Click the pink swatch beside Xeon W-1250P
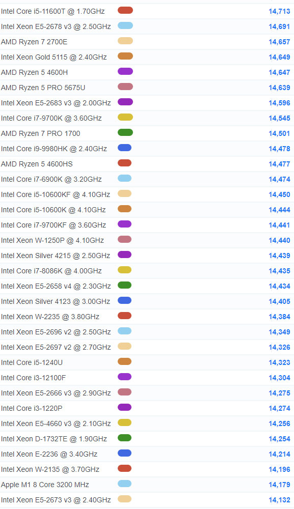 pyautogui.click(x=124, y=239)
